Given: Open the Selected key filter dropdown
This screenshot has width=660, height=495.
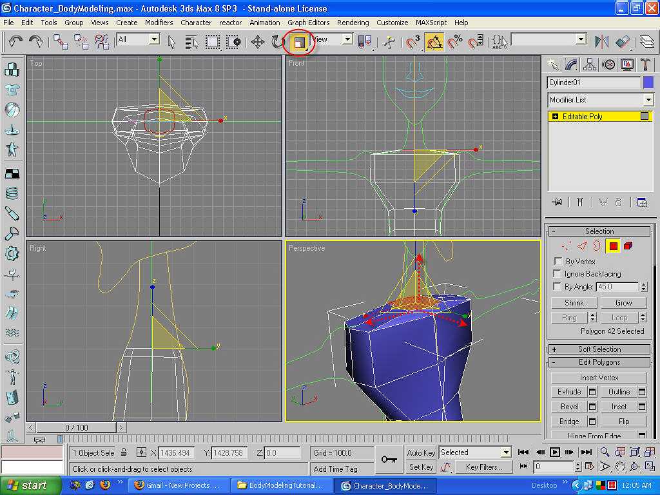Looking at the screenshot, I should (475, 452).
